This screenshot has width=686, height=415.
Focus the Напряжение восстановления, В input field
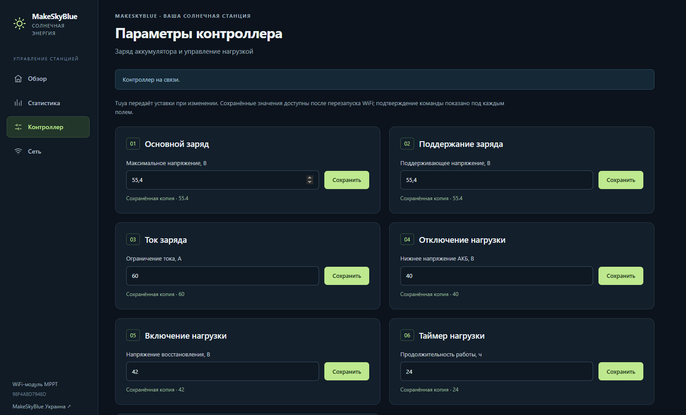point(222,372)
